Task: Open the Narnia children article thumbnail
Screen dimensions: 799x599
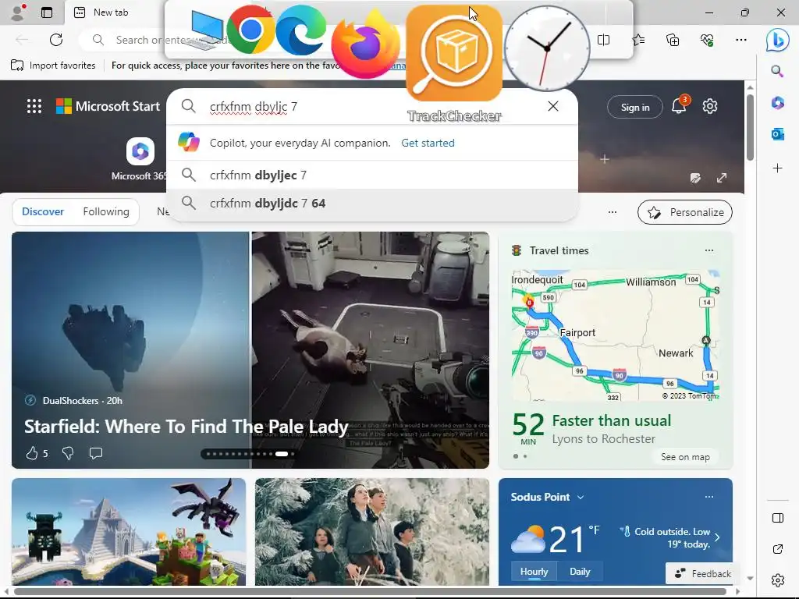Action: [x=372, y=532]
